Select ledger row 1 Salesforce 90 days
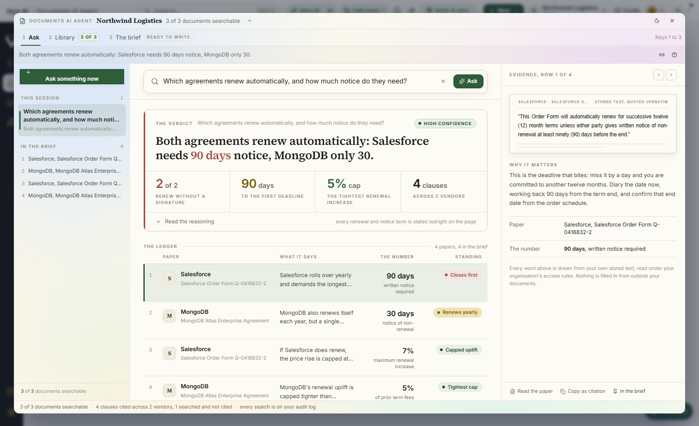The width and height of the screenshot is (699, 426). [315, 283]
